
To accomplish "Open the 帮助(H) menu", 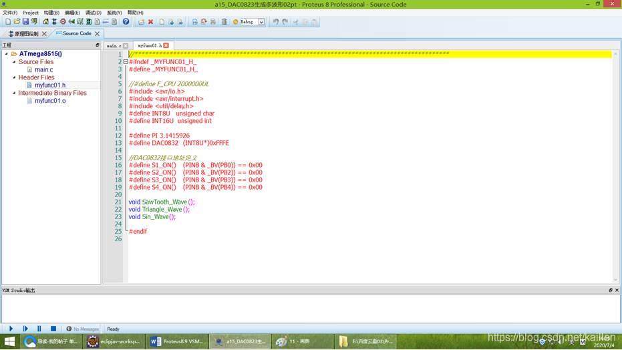I will 135,13.
